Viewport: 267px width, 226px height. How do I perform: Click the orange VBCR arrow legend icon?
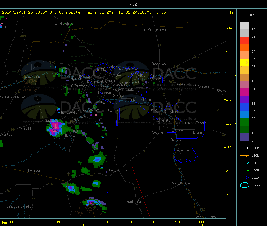[244, 155]
